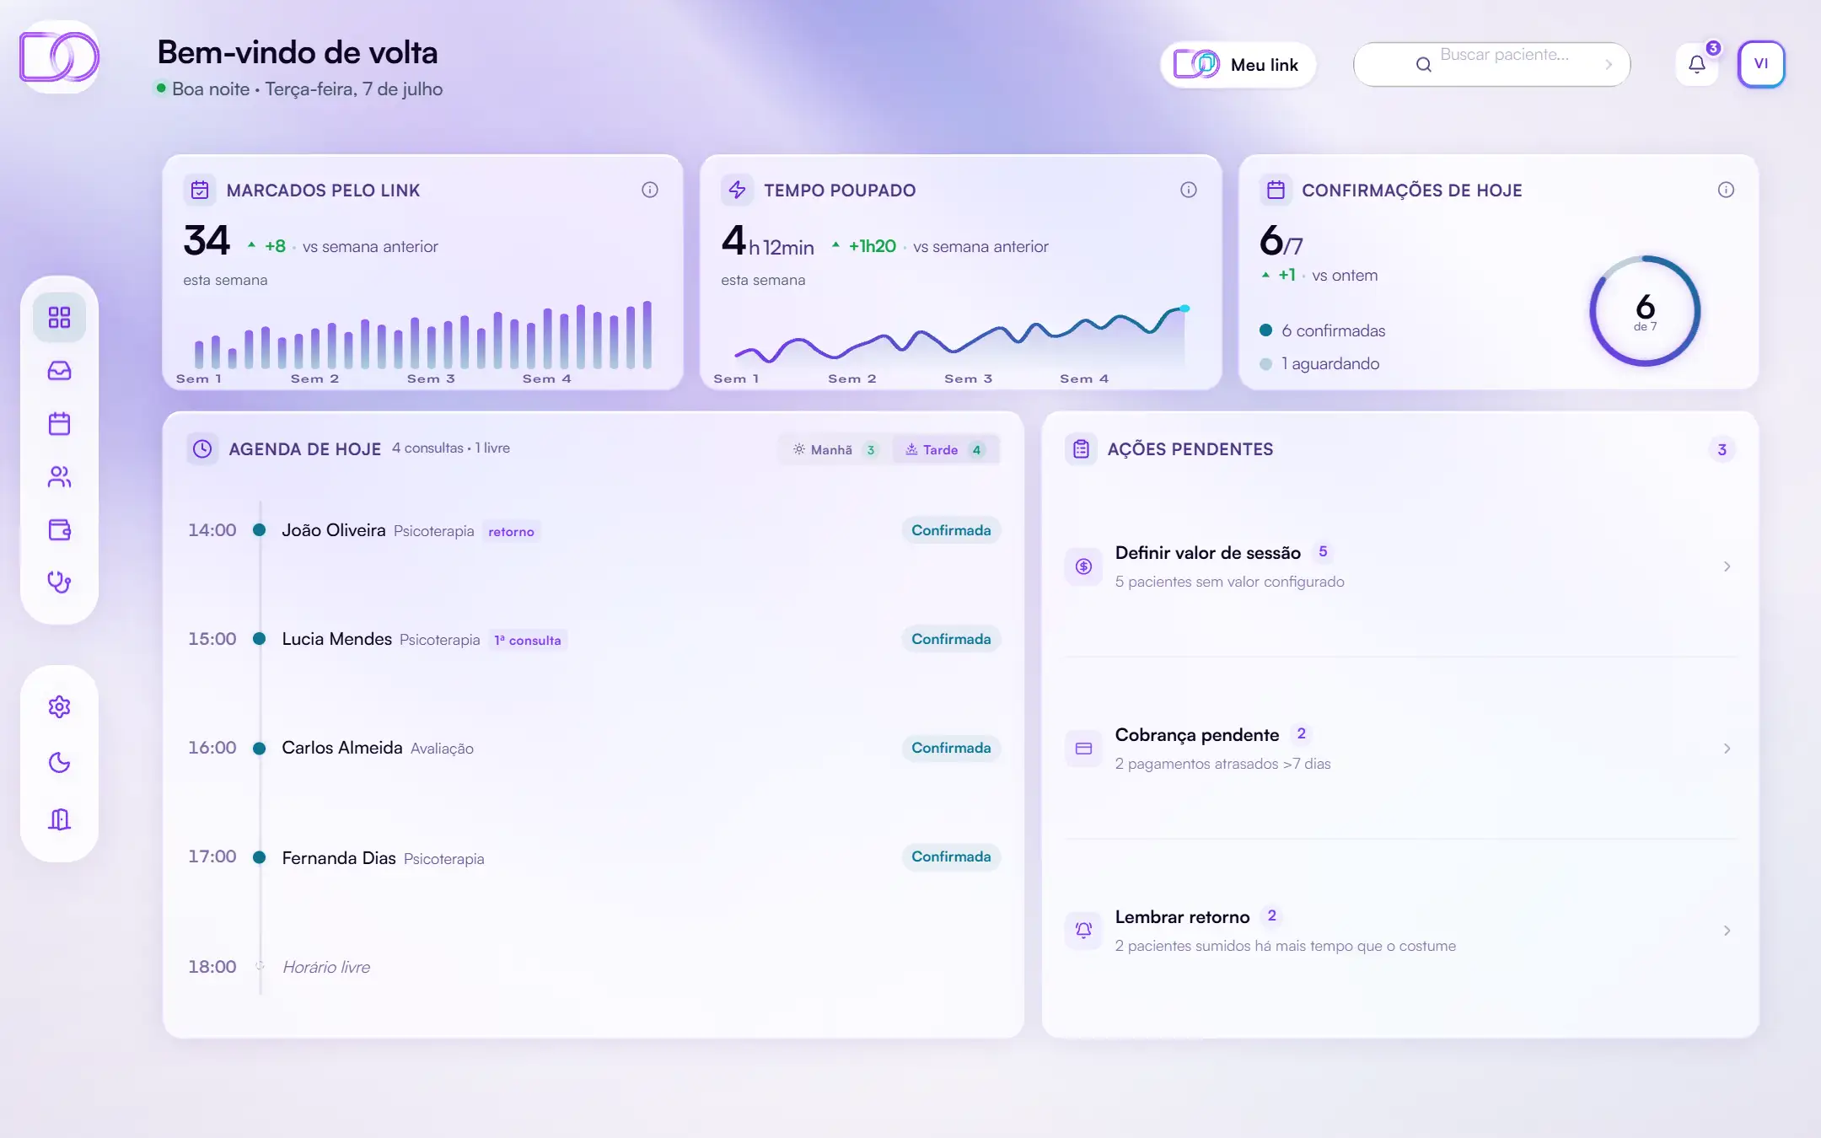Click the bell icon of Lembrar retorno
The image size is (1821, 1138).
[1083, 931]
